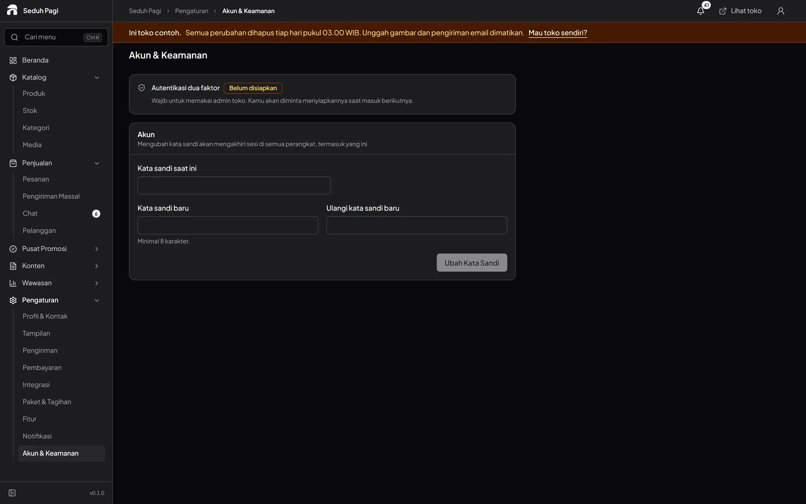Open Notifikasi settings
806x504 pixels.
pos(61,436)
